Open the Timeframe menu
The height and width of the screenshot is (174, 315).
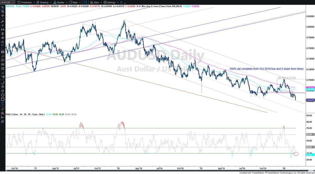pos(25,2)
